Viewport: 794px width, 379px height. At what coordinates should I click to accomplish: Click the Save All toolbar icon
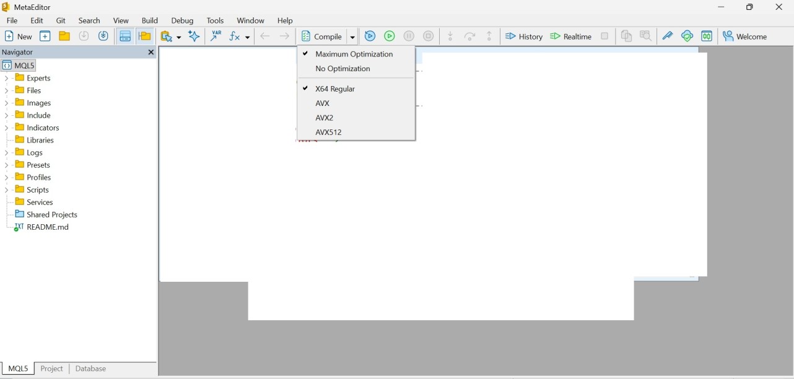coord(103,37)
